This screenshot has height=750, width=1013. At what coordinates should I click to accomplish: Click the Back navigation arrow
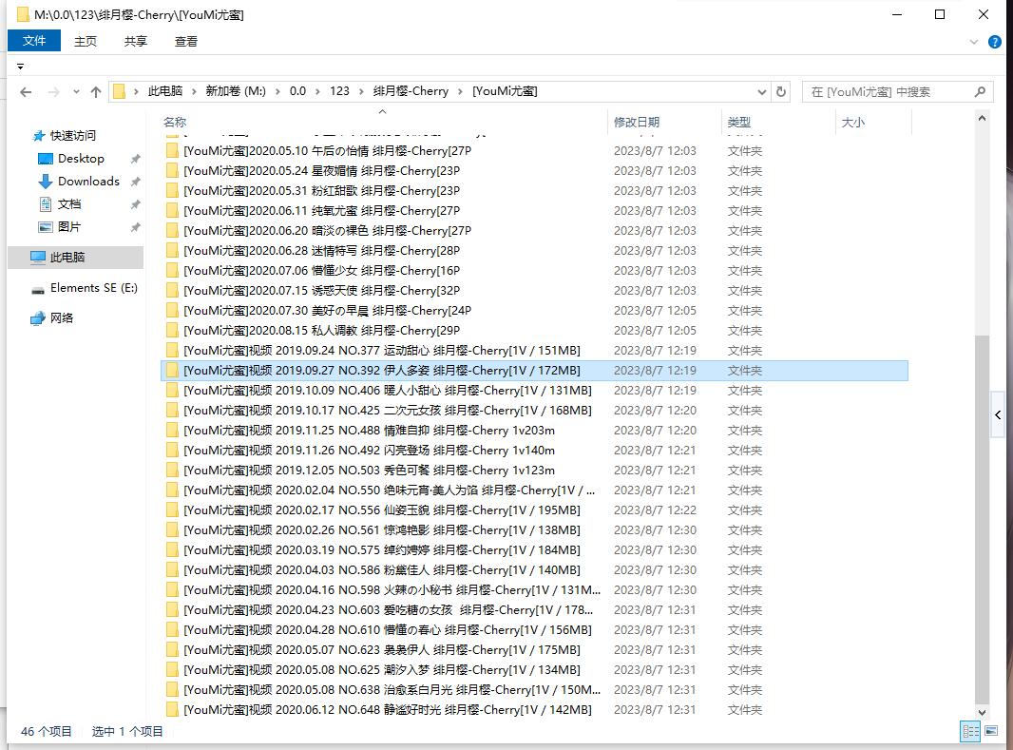[x=26, y=92]
